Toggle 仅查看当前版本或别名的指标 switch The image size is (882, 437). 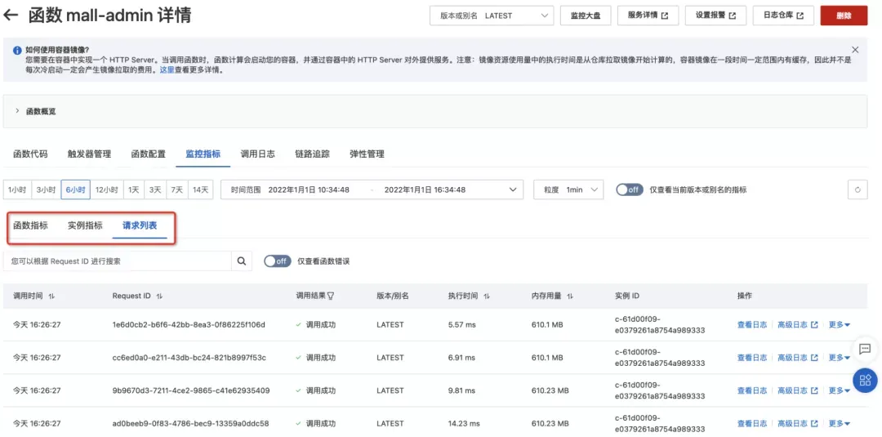(630, 190)
